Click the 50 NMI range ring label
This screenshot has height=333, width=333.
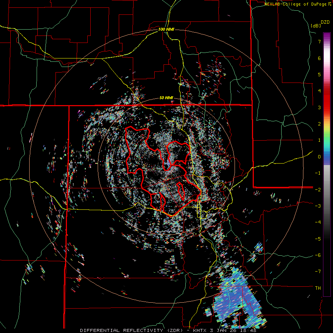(x=166, y=98)
